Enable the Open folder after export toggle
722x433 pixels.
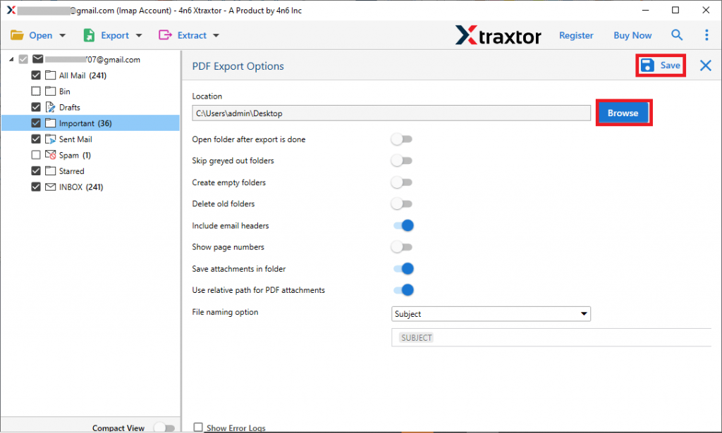coord(401,139)
